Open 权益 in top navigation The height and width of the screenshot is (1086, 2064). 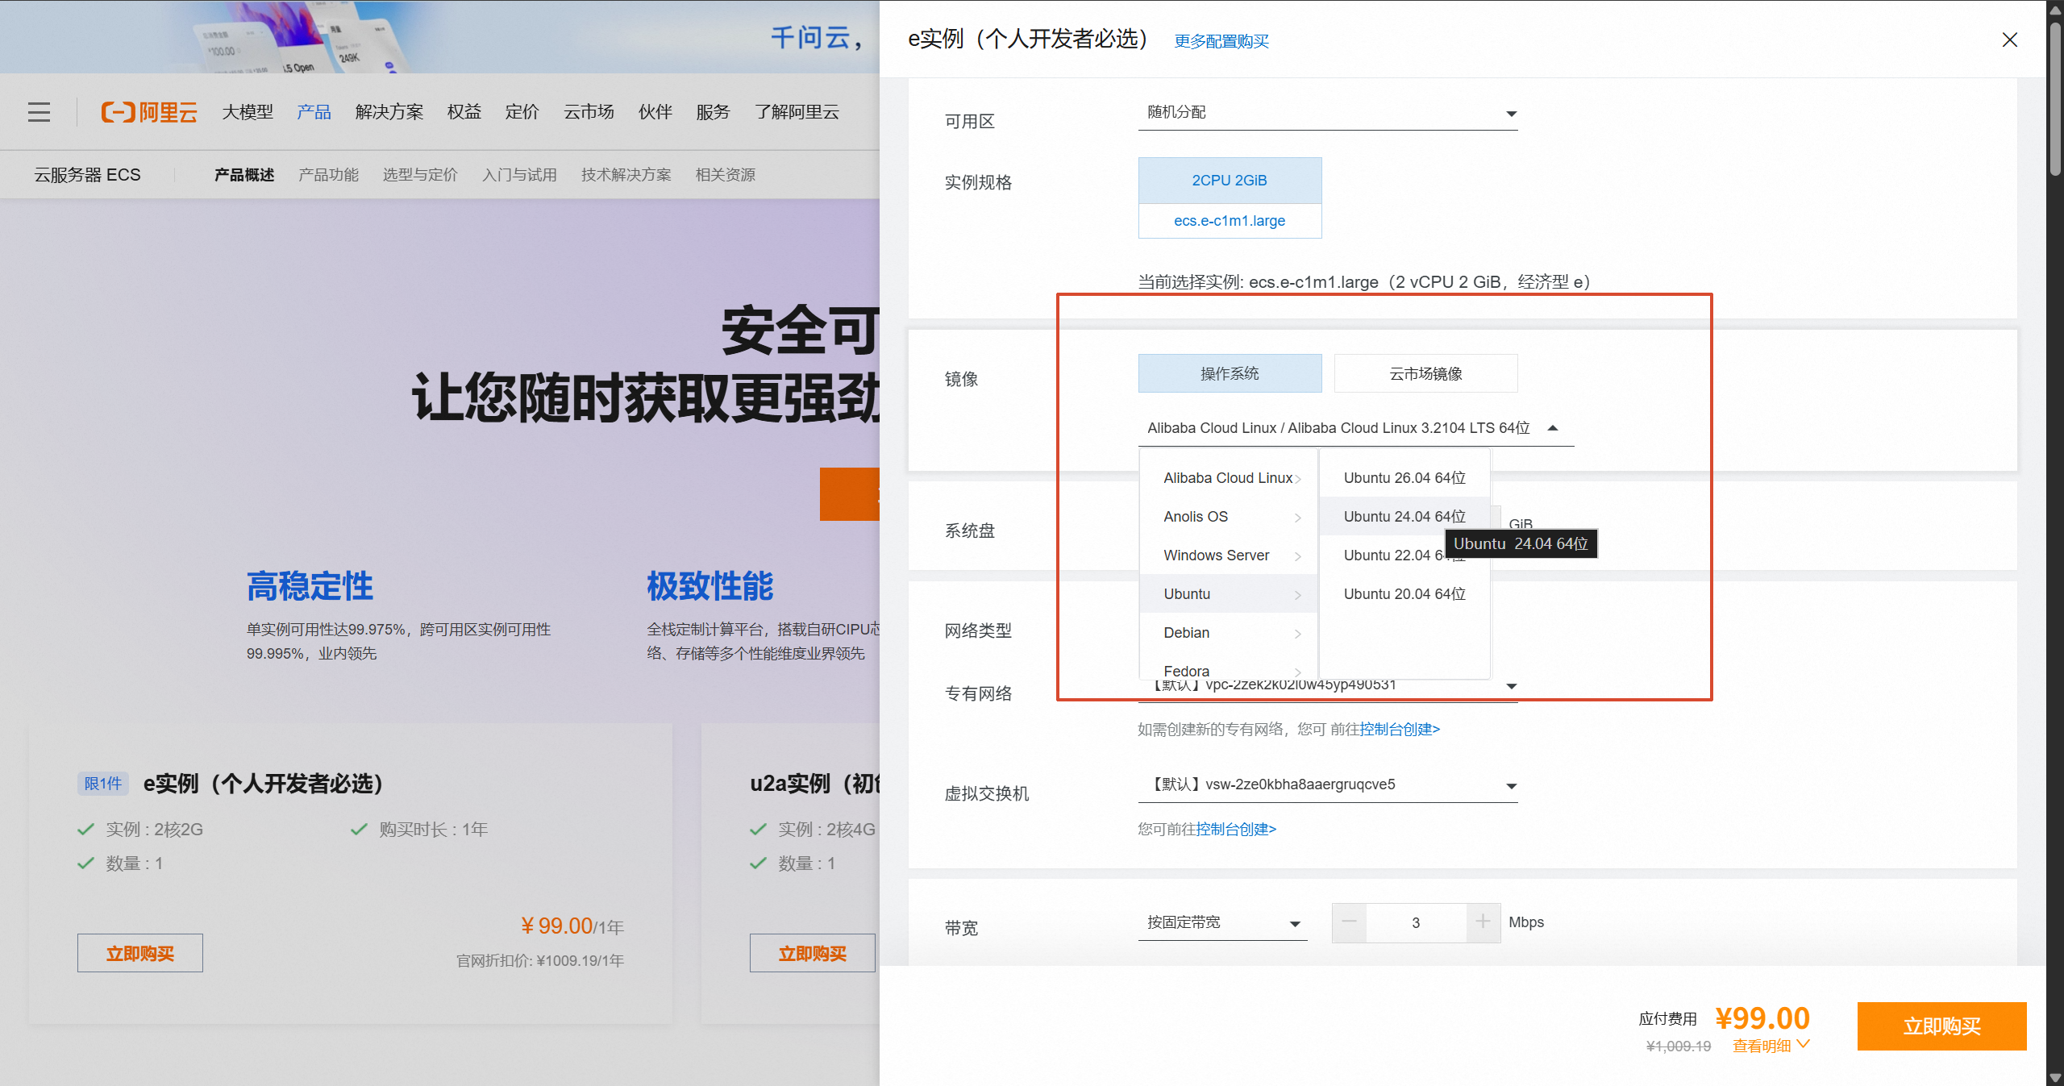coord(464,112)
